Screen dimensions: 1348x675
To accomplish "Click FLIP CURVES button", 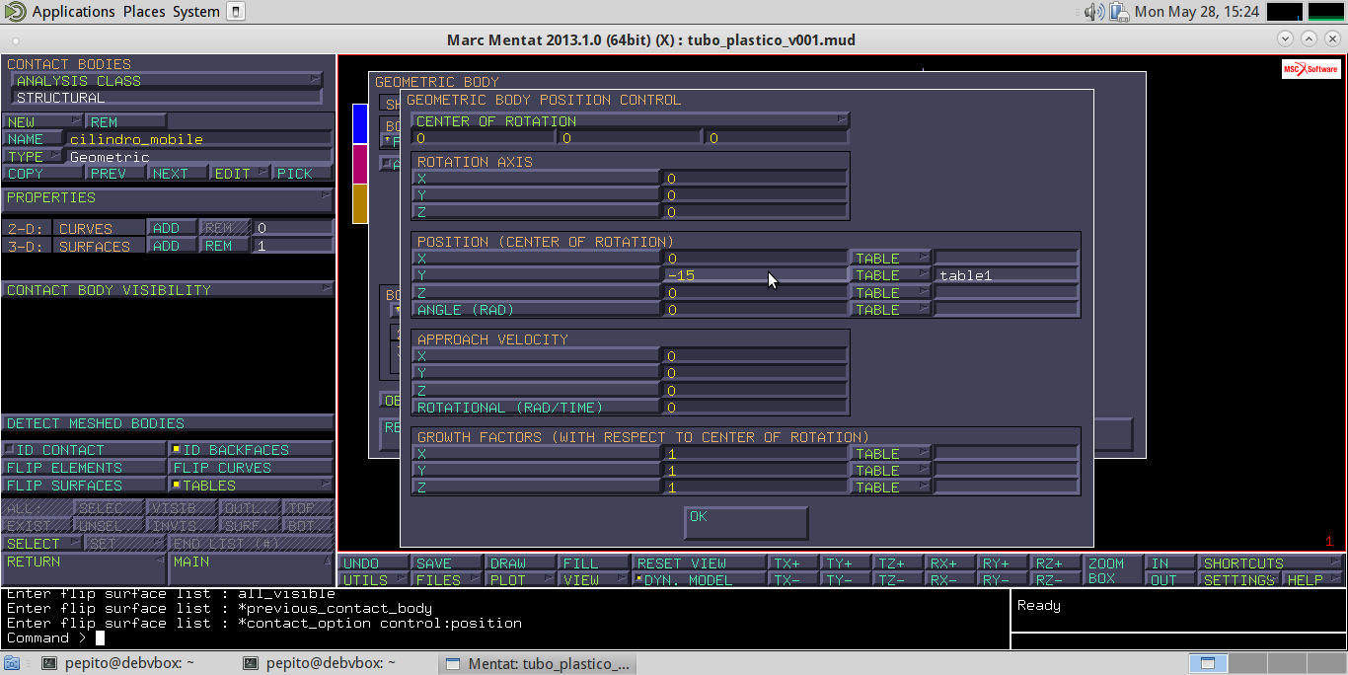I will (251, 468).
